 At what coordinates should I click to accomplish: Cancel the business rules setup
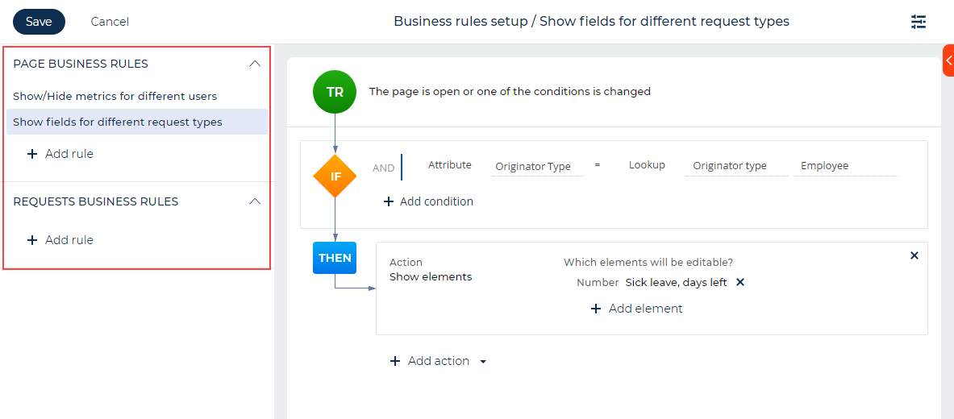[x=110, y=22]
